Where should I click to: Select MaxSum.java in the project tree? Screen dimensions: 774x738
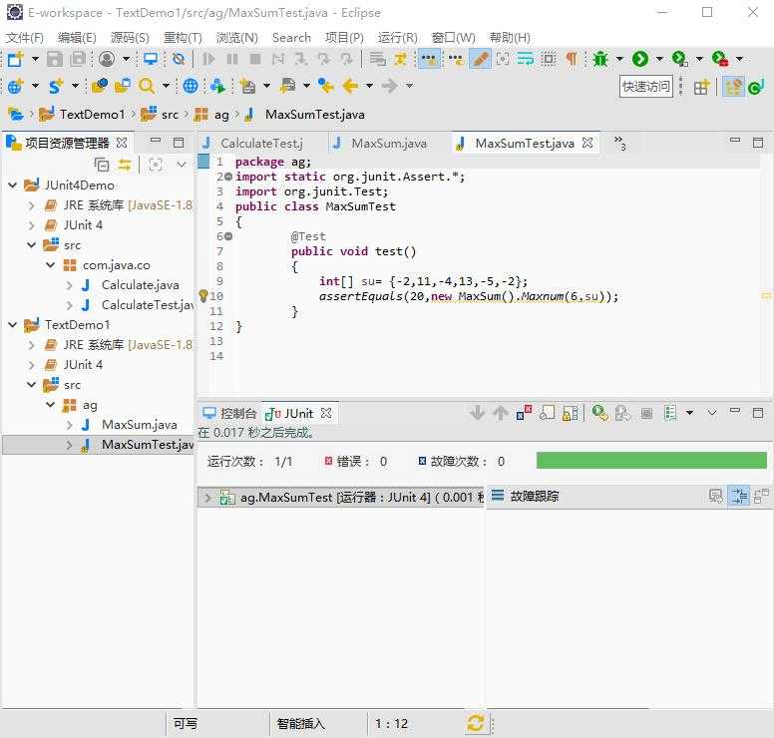pos(140,425)
